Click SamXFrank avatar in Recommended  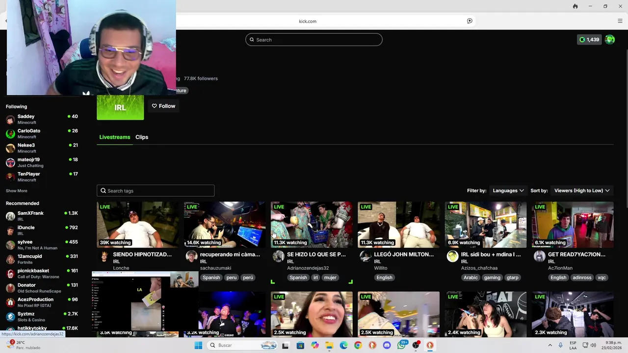click(x=10, y=216)
